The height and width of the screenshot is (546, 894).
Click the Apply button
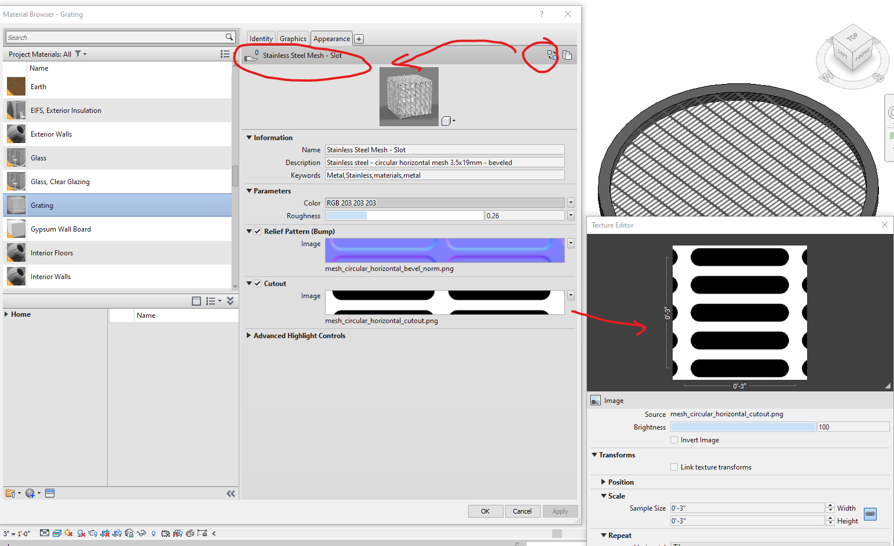[560, 511]
